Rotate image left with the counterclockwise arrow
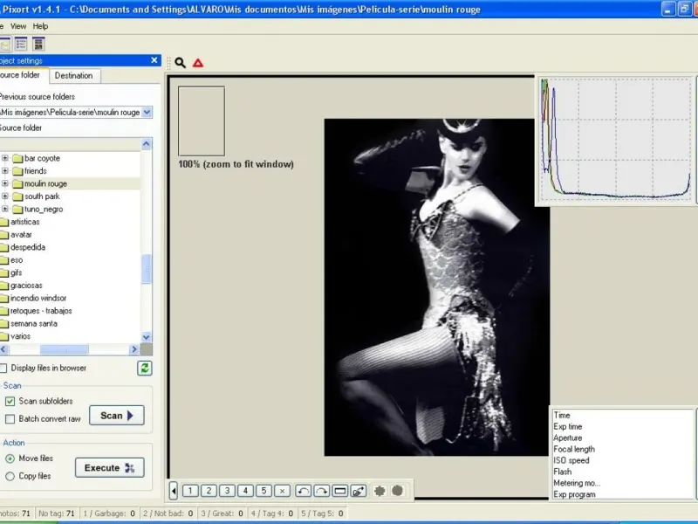Viewport: 698px width, 524px height. tap(303, 491)
